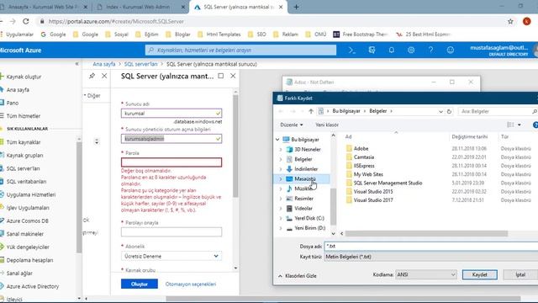The height and width of the screenshot is (303, 538).
Task: Click the Sunucu adı field
Action: pyautogui.click(x=171, y=113)
